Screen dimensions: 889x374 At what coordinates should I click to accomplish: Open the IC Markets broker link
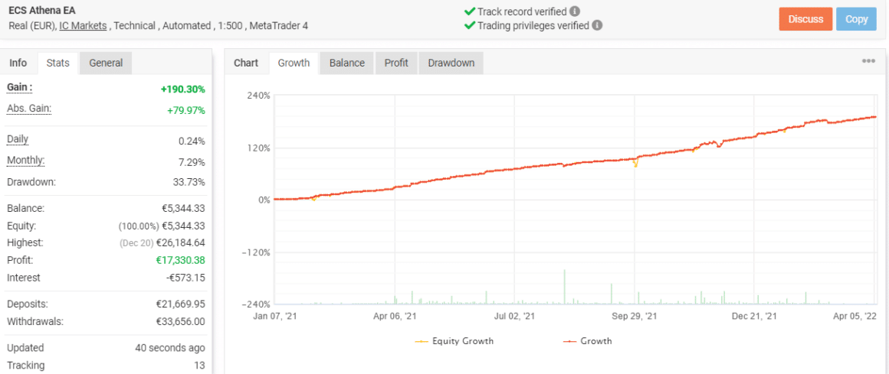[x=83, y=26]
